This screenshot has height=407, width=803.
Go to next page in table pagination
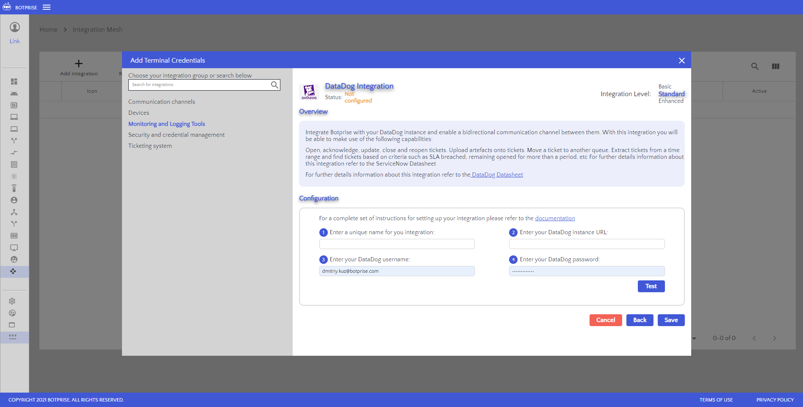coord(775,338)
